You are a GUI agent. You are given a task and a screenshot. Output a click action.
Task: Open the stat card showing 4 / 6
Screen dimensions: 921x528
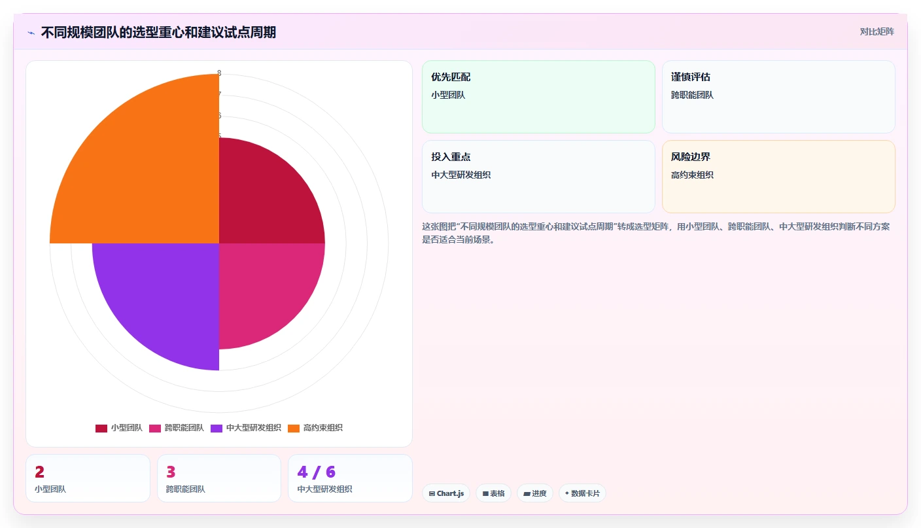tap(350, 478)
